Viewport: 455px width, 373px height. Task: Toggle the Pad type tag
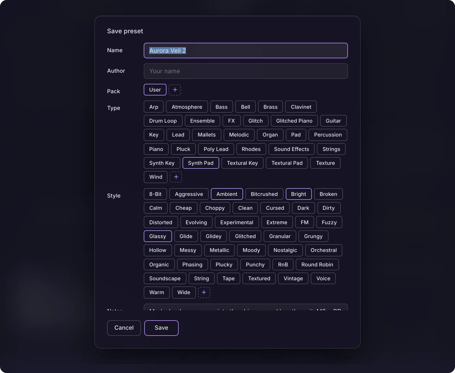296,135
